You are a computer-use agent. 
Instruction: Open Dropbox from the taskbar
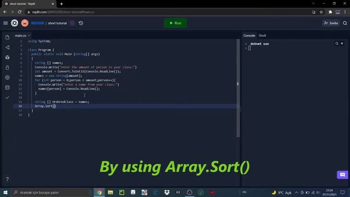coord(167,192)
